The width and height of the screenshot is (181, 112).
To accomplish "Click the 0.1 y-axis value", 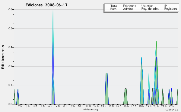I will (x=10, y=85).
